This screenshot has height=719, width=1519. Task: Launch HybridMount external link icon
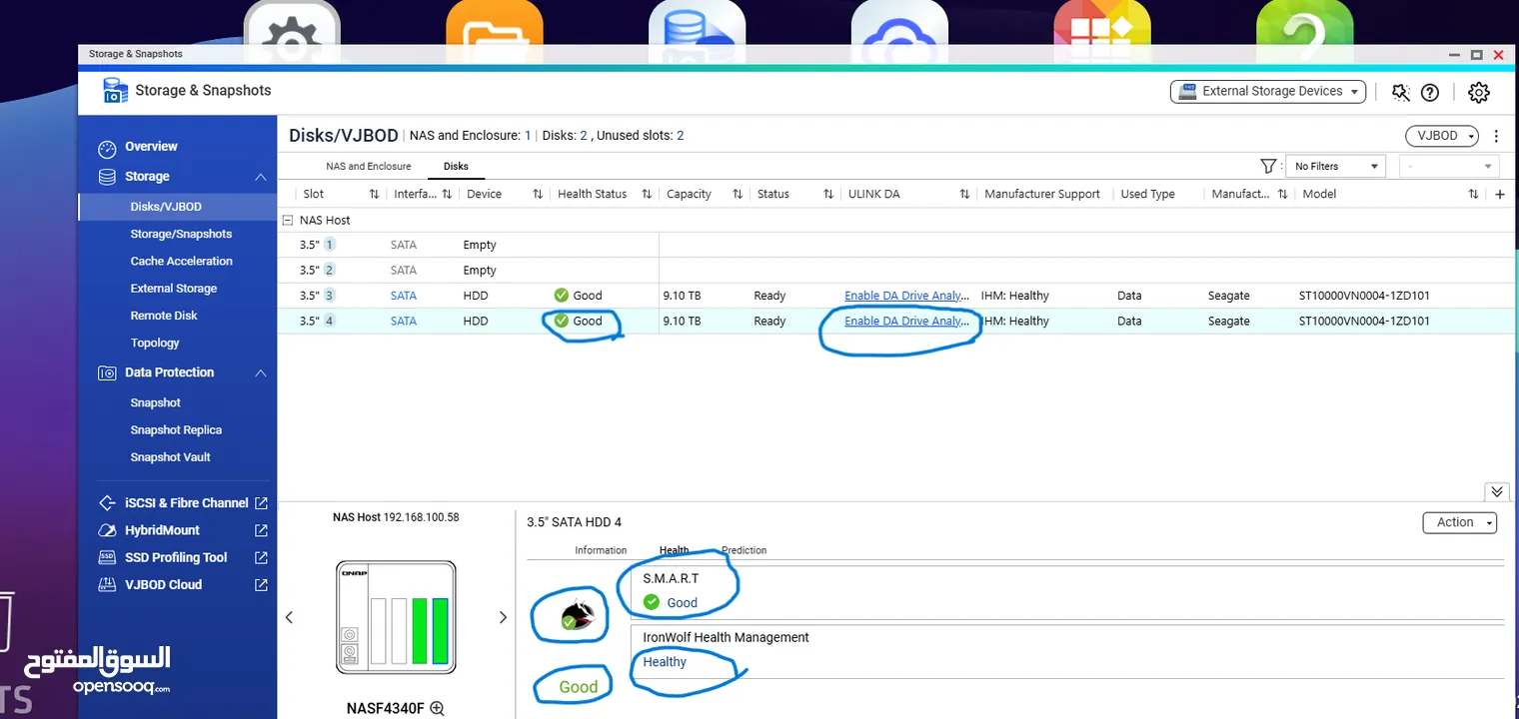tap(261, 530)
